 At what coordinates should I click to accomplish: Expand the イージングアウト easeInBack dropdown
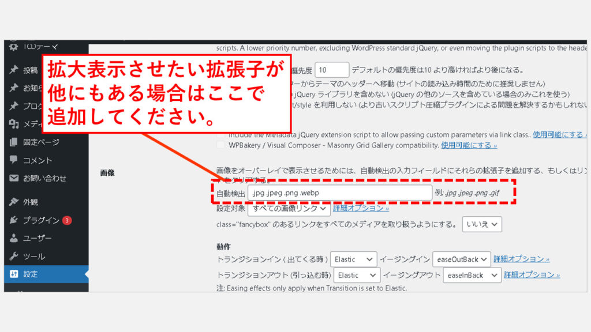click(x=472, y=276)
